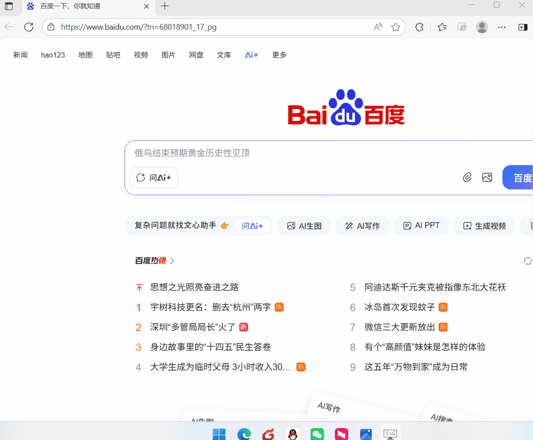Open WeChat from the taskbar

(x=317, y=434)
